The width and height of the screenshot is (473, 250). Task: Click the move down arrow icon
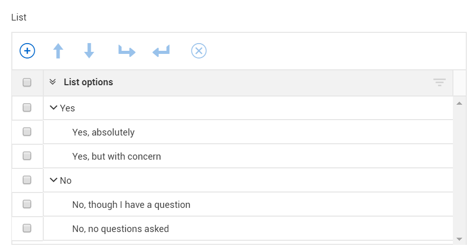pos(89,51)
